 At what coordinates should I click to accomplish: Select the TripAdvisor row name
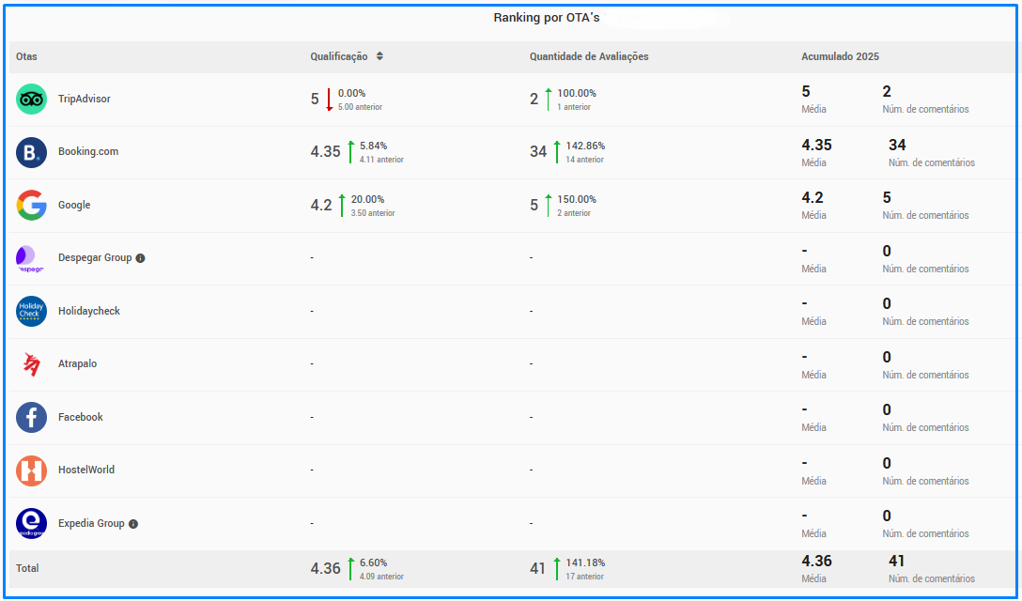point(85,100)
